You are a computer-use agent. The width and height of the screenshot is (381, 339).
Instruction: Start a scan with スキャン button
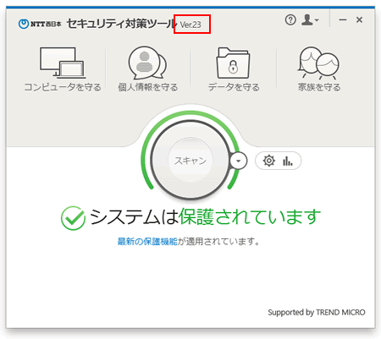tap(190, 161)
